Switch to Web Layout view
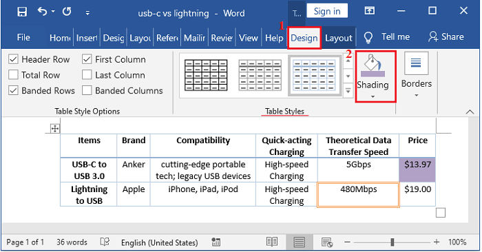Image resolution: width=482 pixels, height=252 pixels. 327,242
